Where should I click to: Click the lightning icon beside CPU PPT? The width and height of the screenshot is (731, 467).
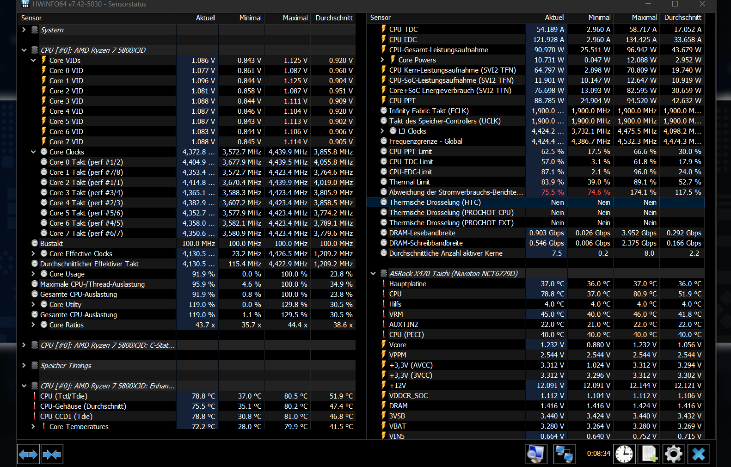point(383,100)
